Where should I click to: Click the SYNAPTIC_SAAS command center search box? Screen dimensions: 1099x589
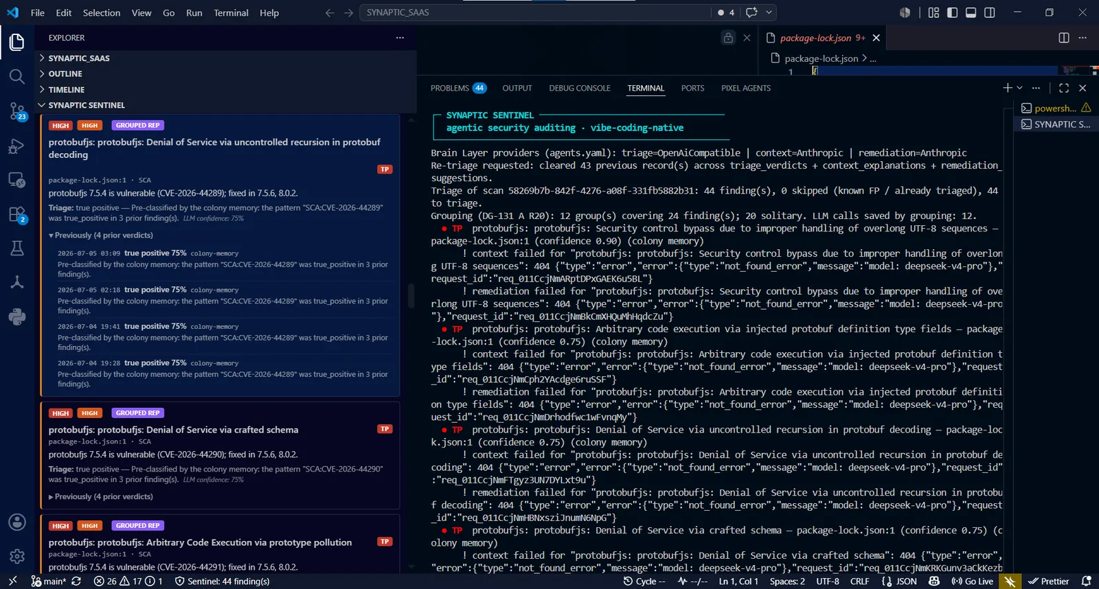coord(536,12)
